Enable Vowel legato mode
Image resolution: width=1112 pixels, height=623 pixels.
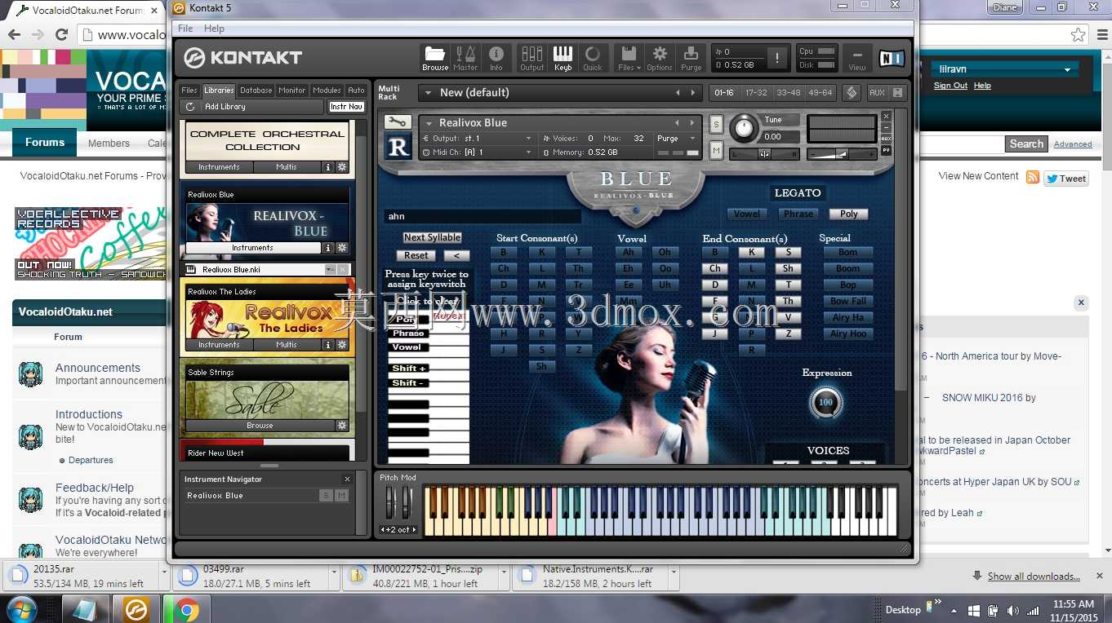[747, 214]
